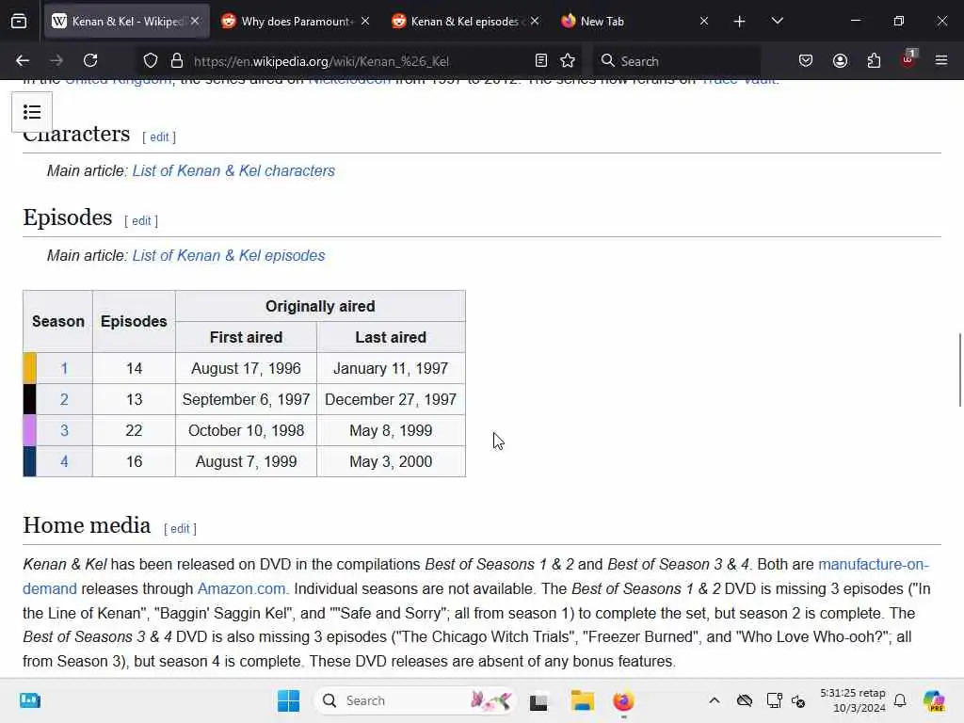
Task: Open List of Kenan & Kel characters
Action: pos(233,171)
